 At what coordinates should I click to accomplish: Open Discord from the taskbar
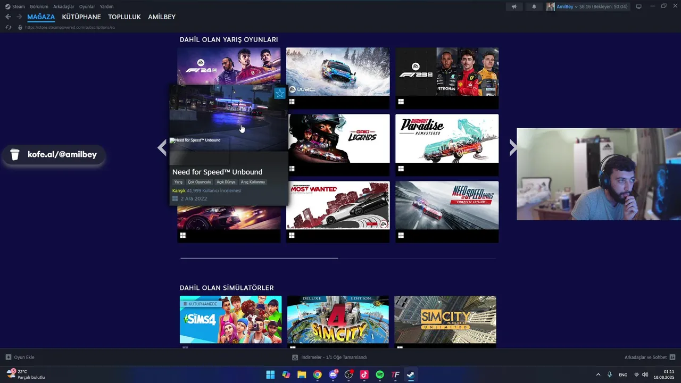[333, 374]
